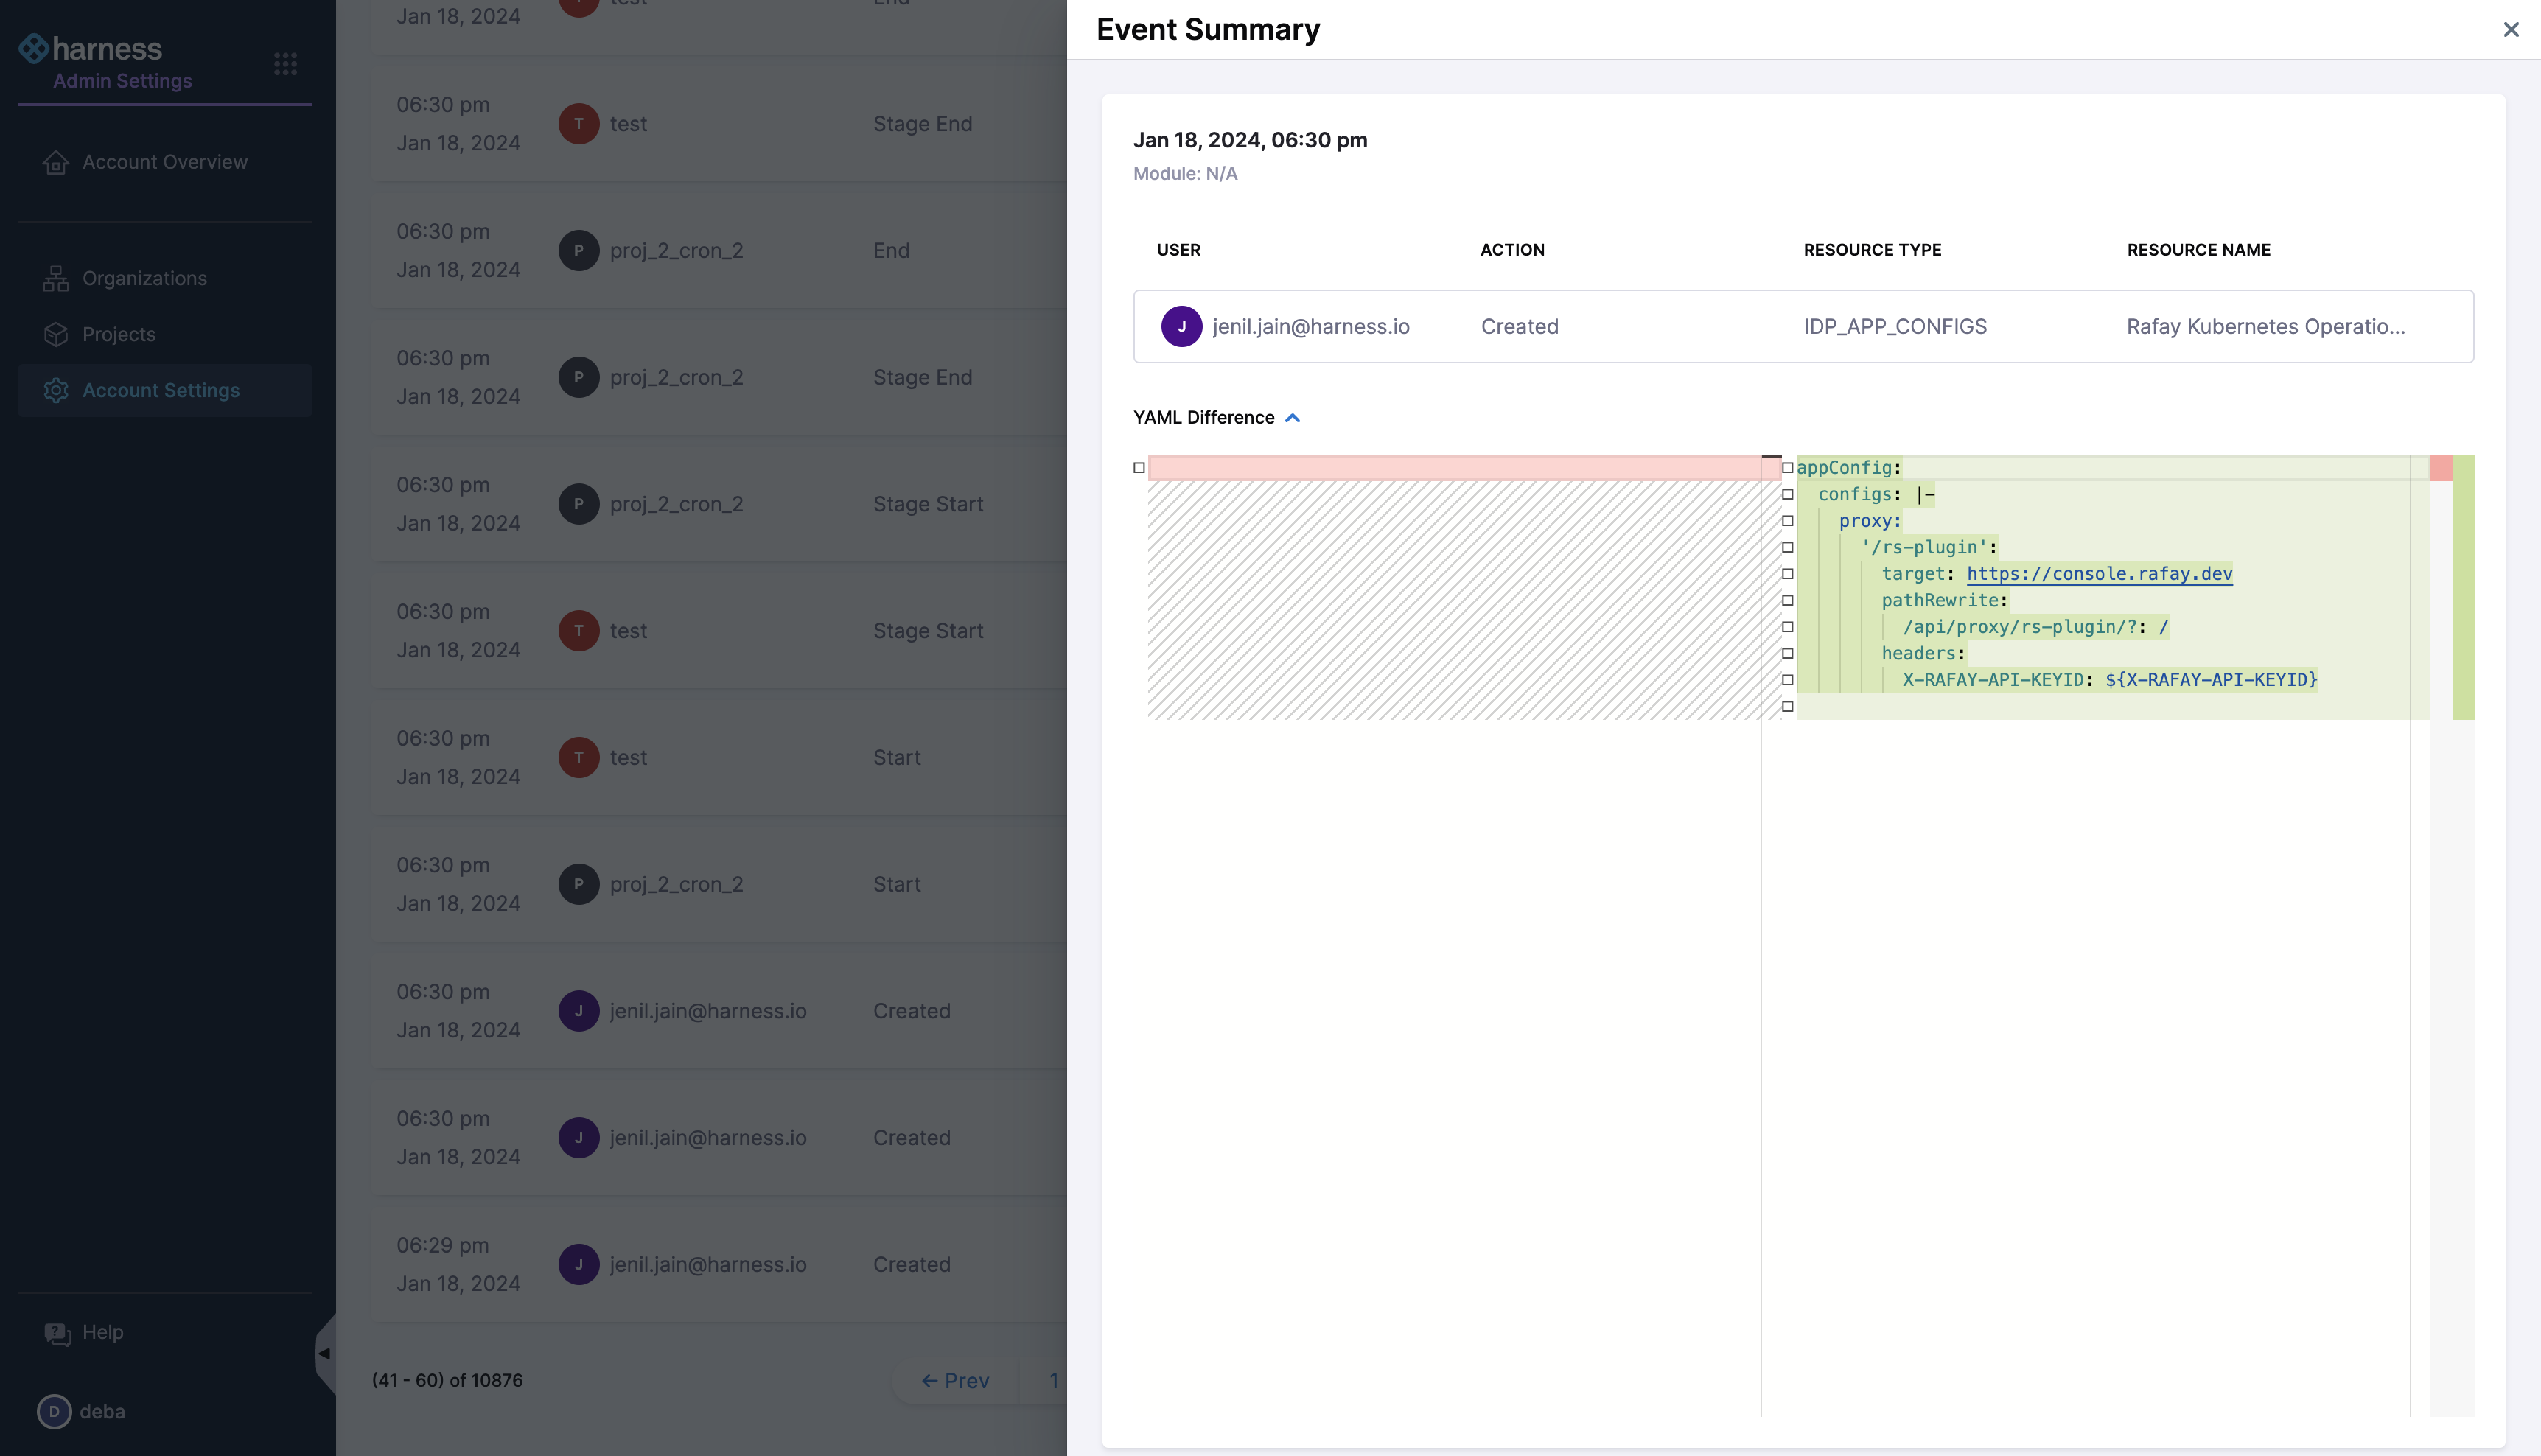2541x1456 pixels.
Task: Click the Organizations hierarchy icon
Action: click(x=56, y=279)
